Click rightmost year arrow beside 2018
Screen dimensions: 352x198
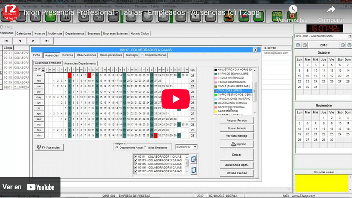[349, 45]
